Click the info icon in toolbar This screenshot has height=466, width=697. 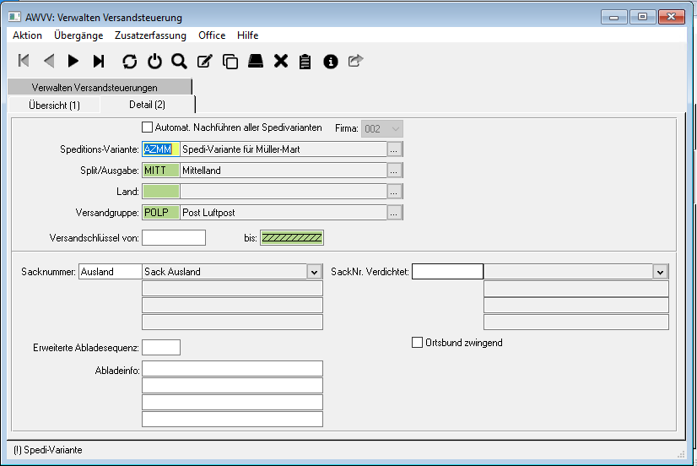click(331, 61)
